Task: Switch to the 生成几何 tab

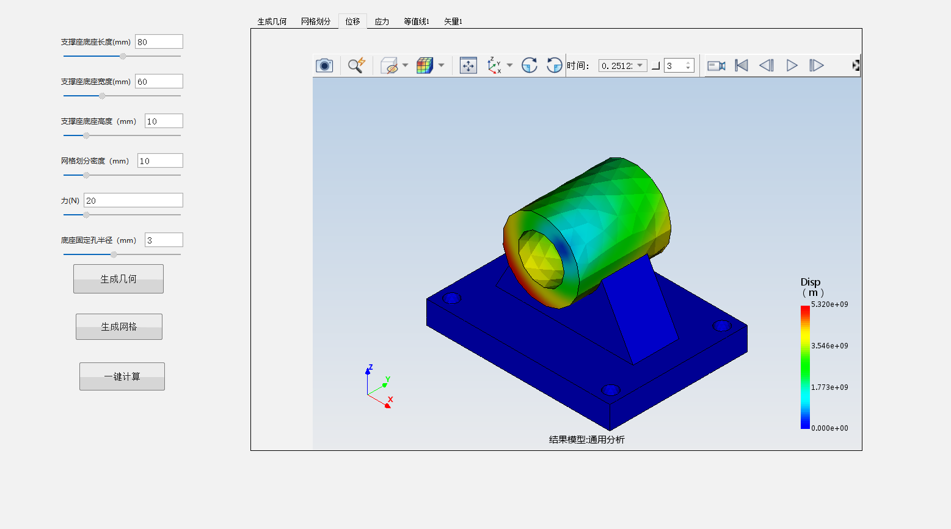Action: point(272,21)
